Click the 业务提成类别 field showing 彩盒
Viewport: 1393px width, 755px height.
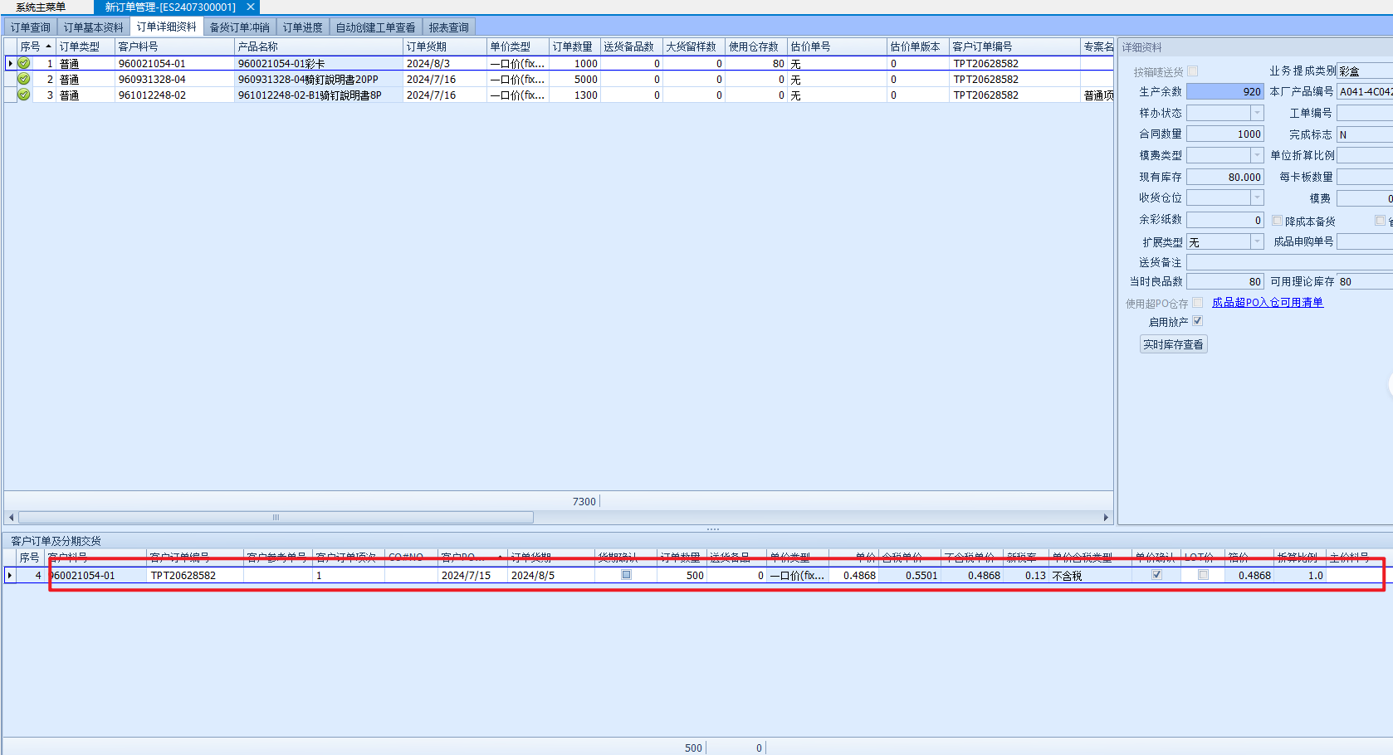coord(1365,71)
